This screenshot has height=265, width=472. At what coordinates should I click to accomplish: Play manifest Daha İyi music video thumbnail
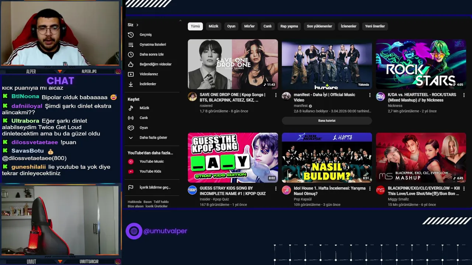tap(327, 64)
